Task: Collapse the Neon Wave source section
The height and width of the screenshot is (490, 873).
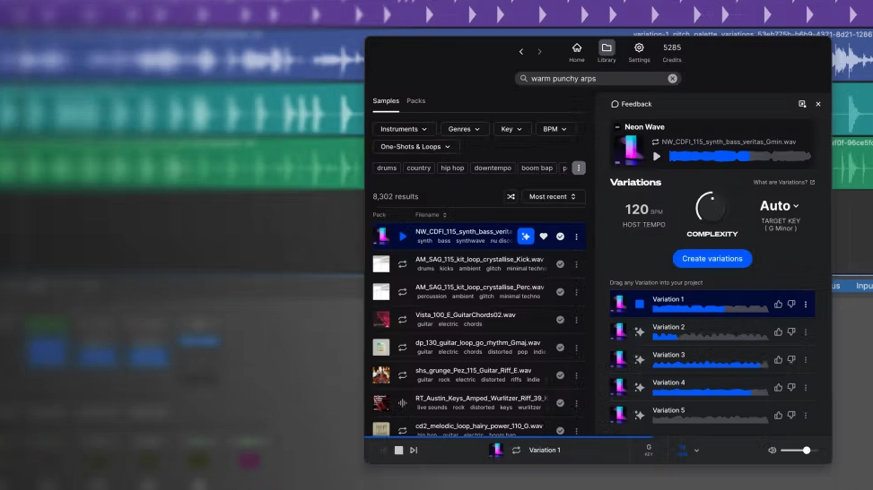Action: (617, 127)
